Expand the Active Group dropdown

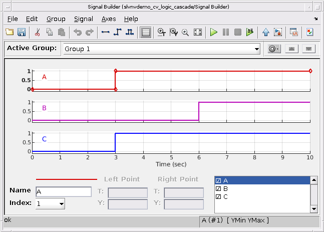[256, 49]
